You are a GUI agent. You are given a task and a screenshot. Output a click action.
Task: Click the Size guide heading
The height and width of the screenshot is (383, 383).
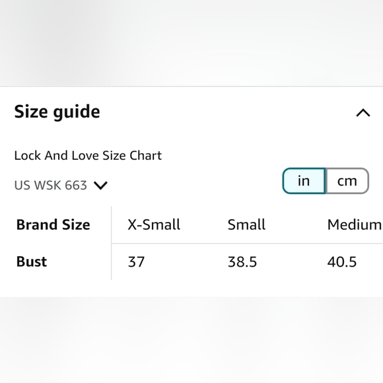point(57,112)
